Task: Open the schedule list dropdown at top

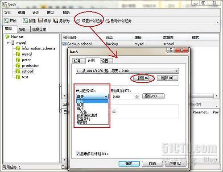Action: coord(177,71)
